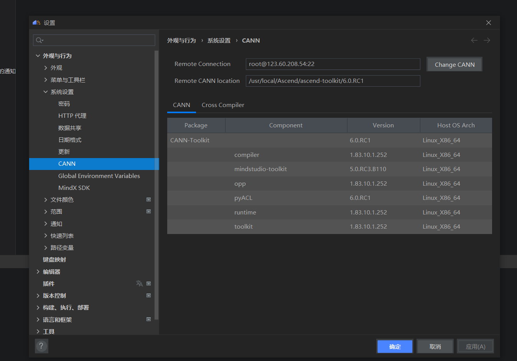Switch to the CANN tab
Screen dimensions: 517x361
[181, 105]
